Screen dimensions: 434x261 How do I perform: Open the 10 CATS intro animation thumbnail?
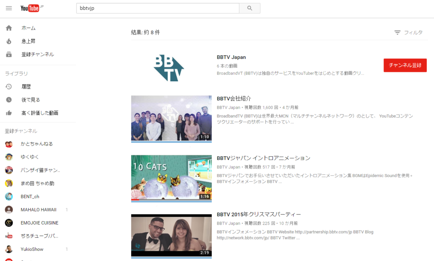pos(171,178)
